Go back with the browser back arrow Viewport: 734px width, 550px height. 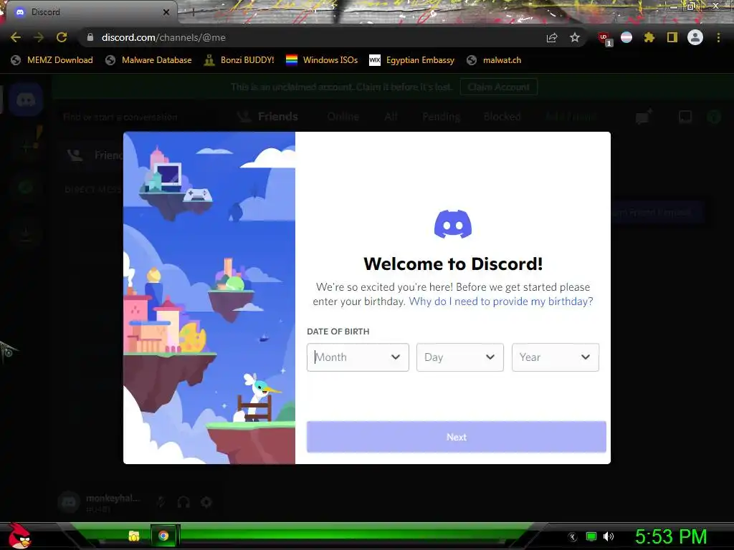click(x=16, y=37)
